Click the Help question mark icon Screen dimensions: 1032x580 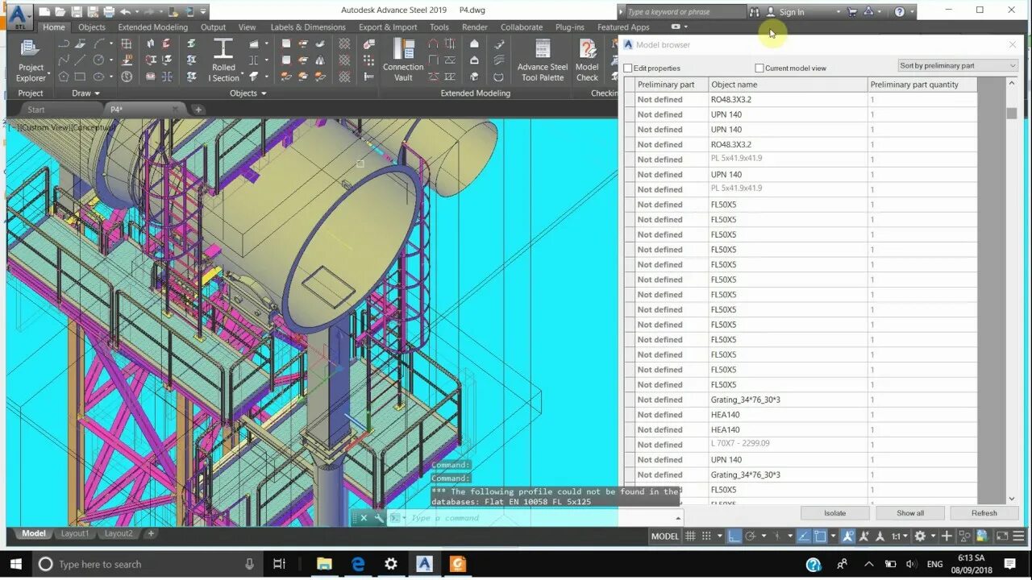tap(900, 12)
